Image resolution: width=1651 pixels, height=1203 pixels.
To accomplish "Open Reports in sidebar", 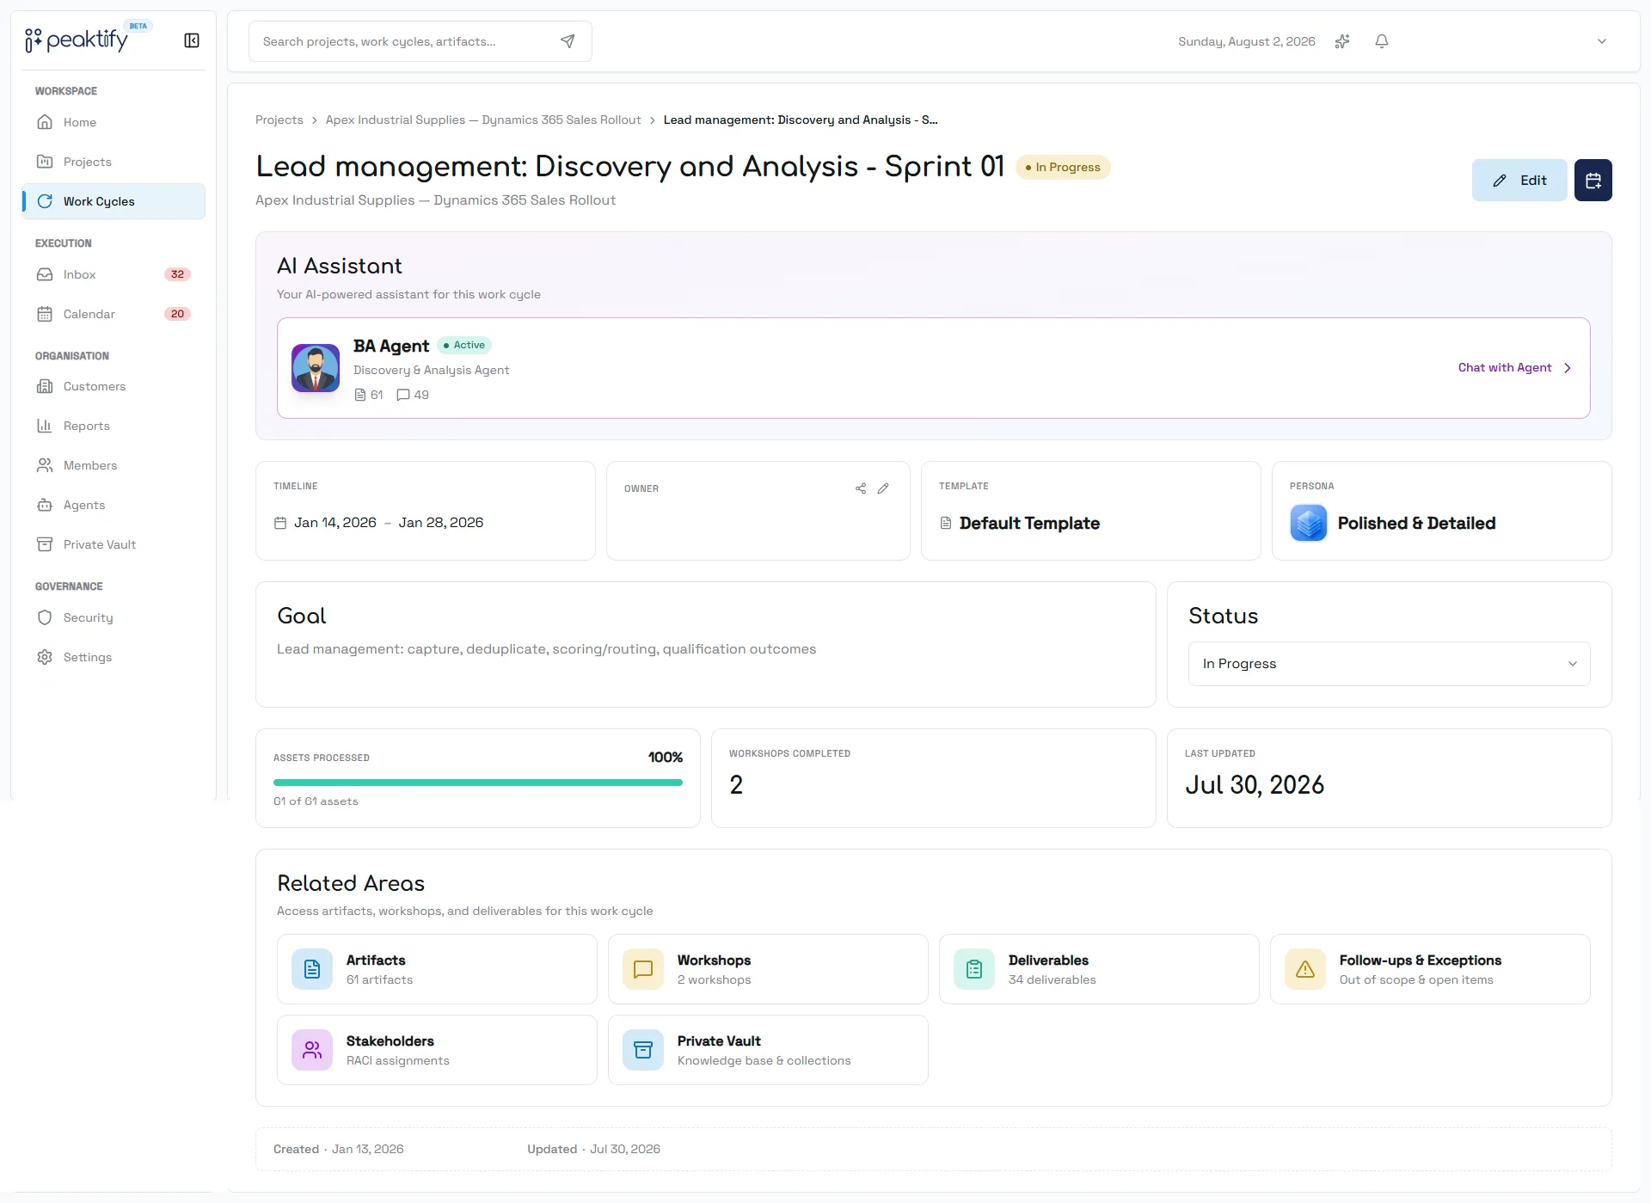I will (114, 426).
